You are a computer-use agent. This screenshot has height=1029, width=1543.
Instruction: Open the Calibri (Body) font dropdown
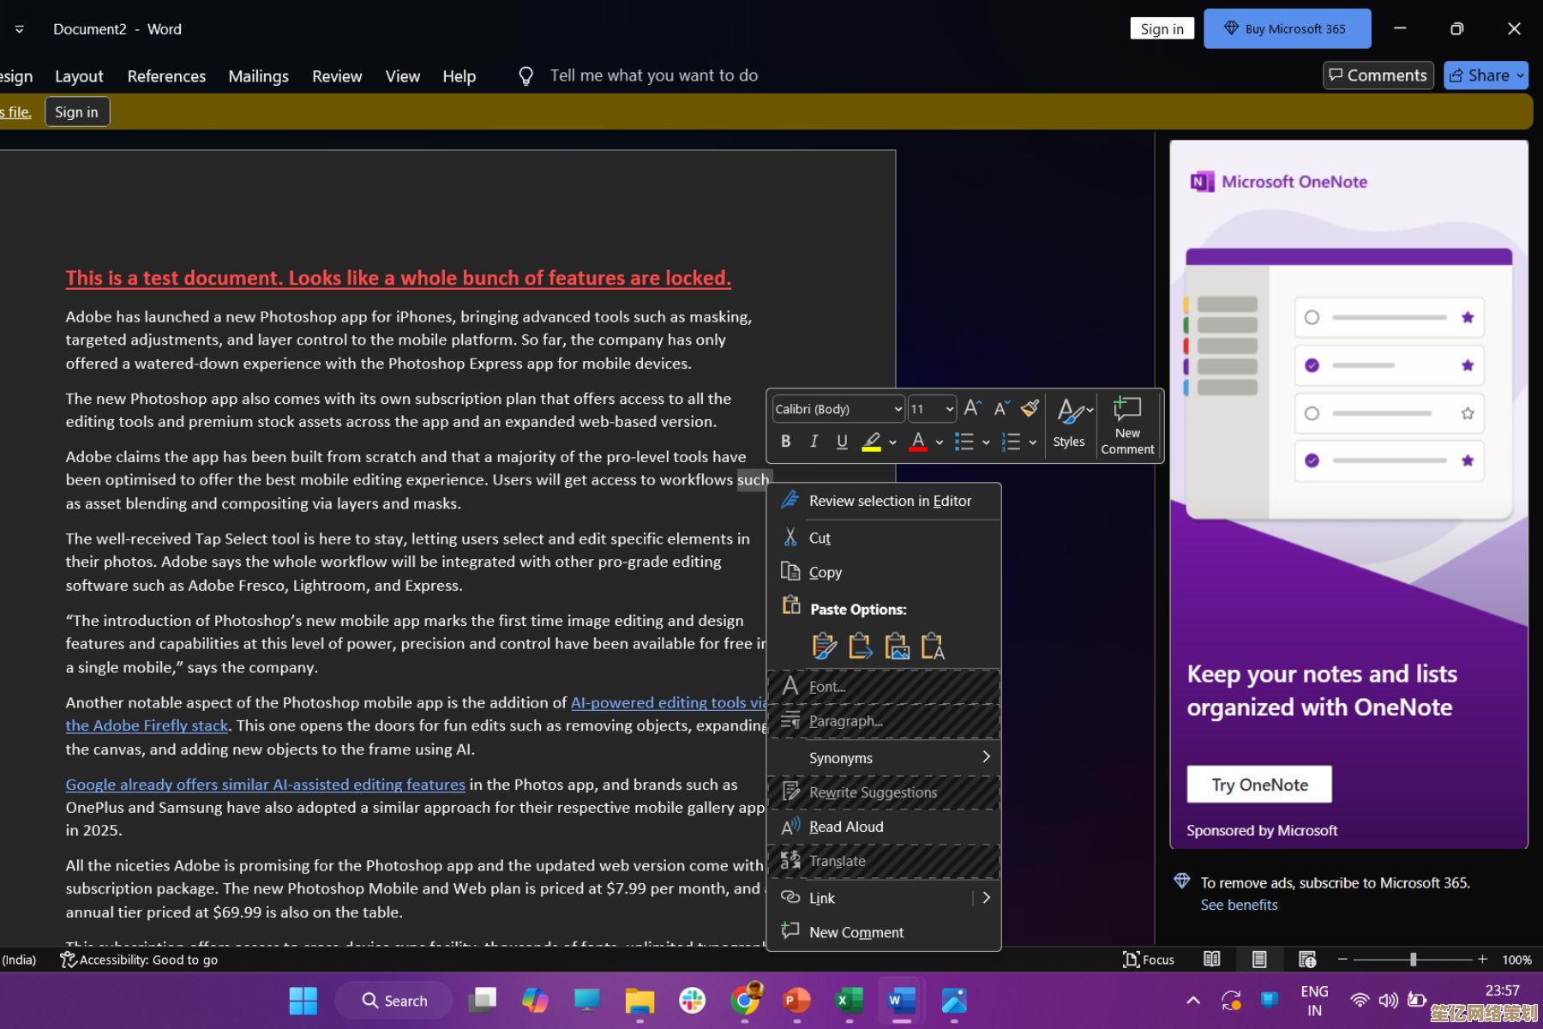point(838,409)
